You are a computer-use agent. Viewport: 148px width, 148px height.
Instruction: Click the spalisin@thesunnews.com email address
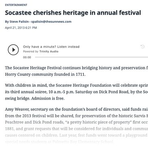[x=51, y=21]
